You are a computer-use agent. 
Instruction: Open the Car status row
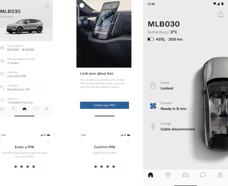(25, 87)
